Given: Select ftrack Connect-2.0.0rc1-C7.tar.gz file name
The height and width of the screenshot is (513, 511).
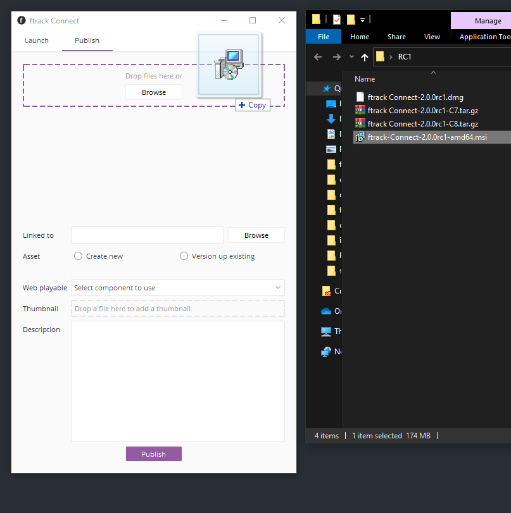Looking at the screenshot, I should 422,111.
